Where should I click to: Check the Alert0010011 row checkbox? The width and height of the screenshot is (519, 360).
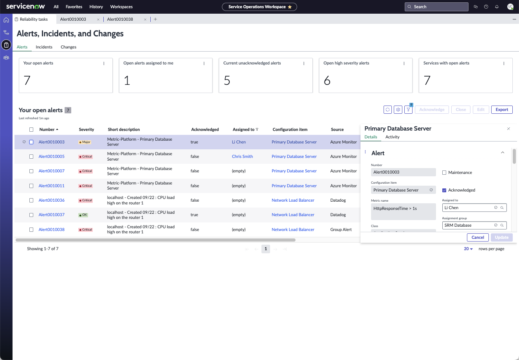31,186
